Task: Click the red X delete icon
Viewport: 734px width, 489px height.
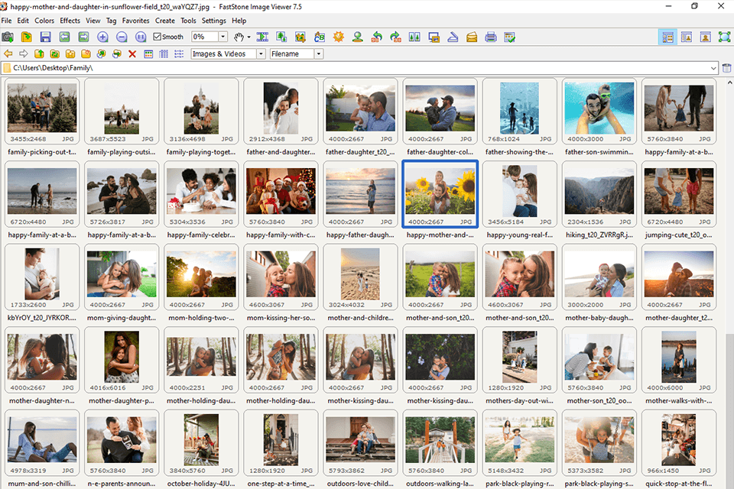Action: coord(131,53)
